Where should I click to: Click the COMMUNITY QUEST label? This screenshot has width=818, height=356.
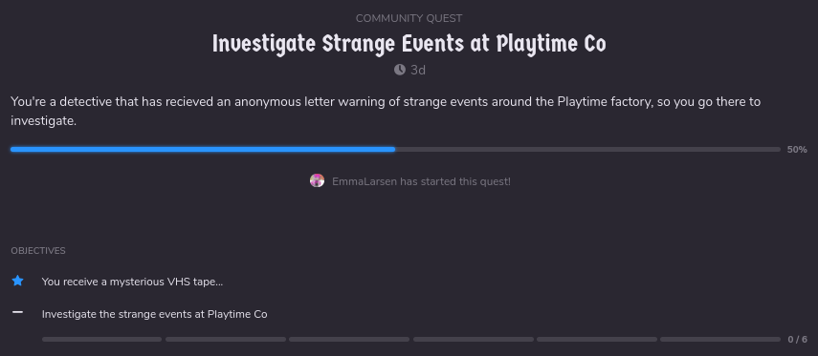pyautogui.click(x=409, y=18)
